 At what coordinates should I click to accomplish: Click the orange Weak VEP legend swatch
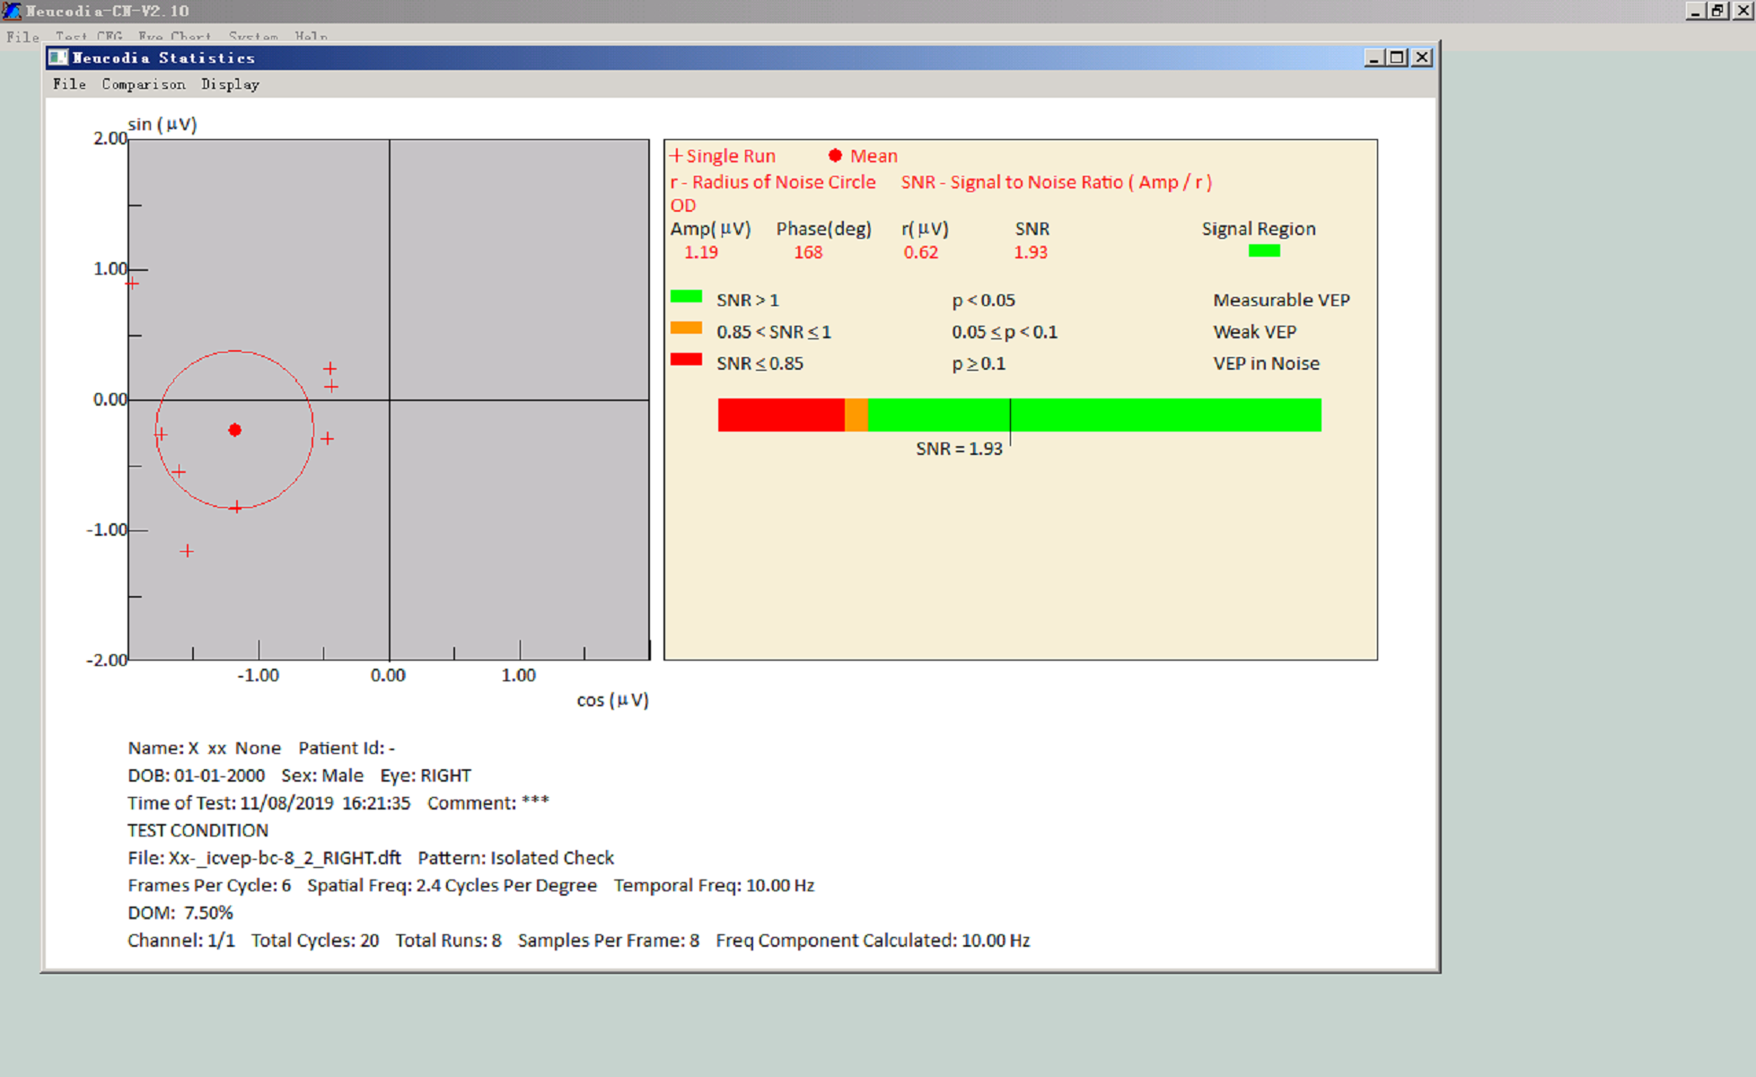(x=686, y=328)
